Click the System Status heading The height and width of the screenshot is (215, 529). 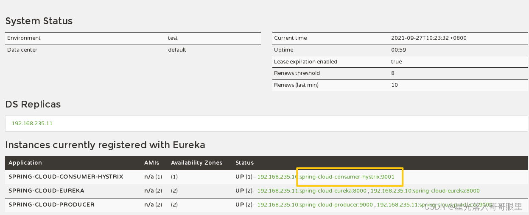[39, 21]
